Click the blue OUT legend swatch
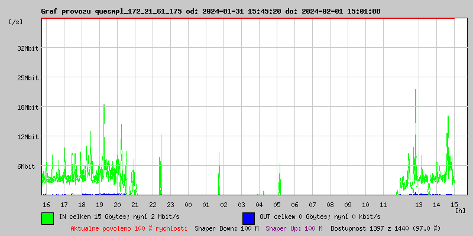This screenshot has height=236, width=473. pyautogui.click(x=248, y=218)
